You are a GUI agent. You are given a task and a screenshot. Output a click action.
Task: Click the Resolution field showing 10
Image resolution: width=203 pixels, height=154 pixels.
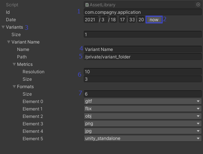coord(143,72)
